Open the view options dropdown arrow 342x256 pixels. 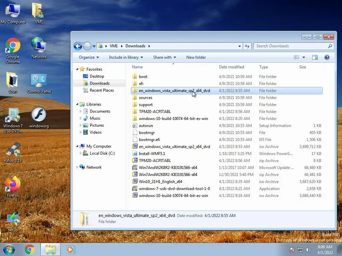(304, 57)
